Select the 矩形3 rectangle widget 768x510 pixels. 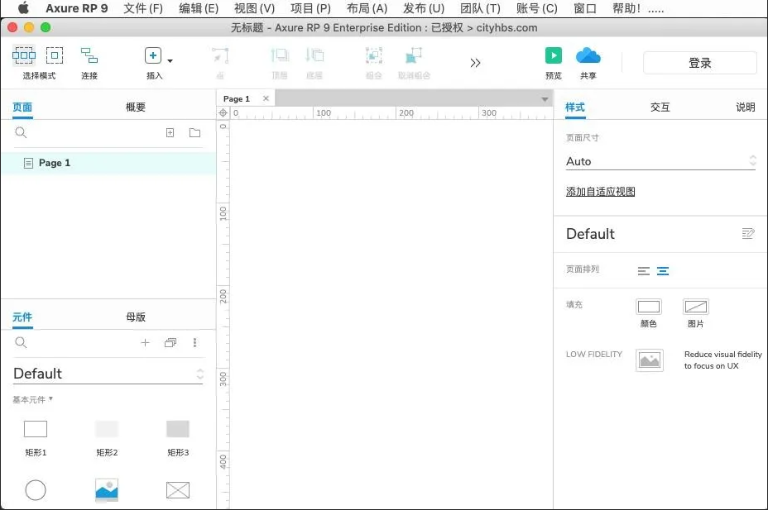click(178, 429)
